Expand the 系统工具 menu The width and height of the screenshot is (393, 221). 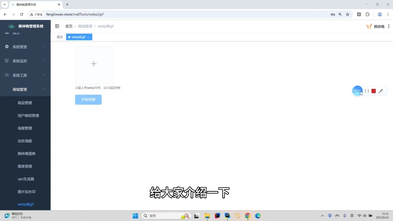(25, 75)
